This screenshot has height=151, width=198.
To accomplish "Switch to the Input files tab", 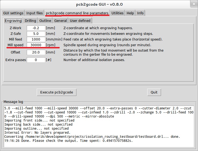I will pos(35,13).
